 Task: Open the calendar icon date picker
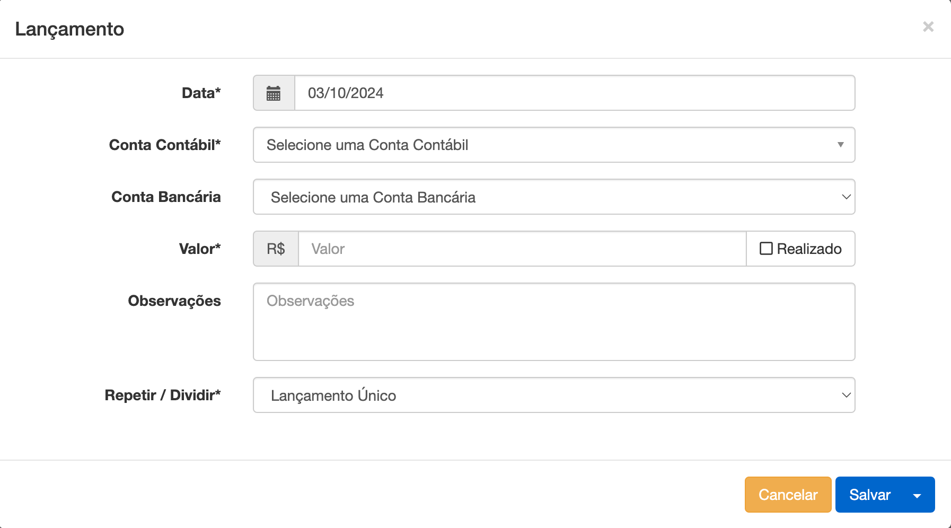click(274, 93)
